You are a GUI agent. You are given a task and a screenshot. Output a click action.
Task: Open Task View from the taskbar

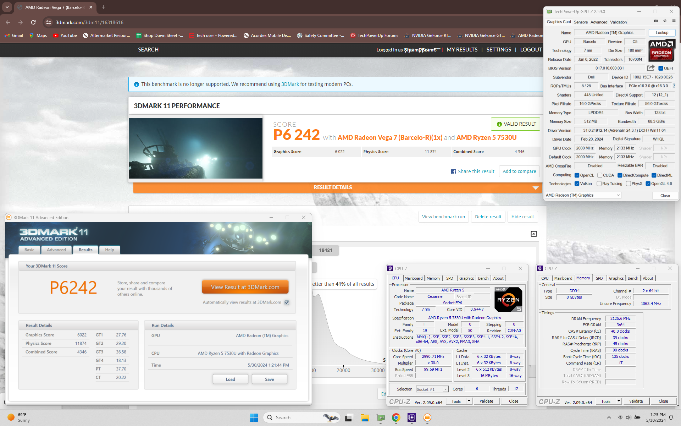pos(349,417)
